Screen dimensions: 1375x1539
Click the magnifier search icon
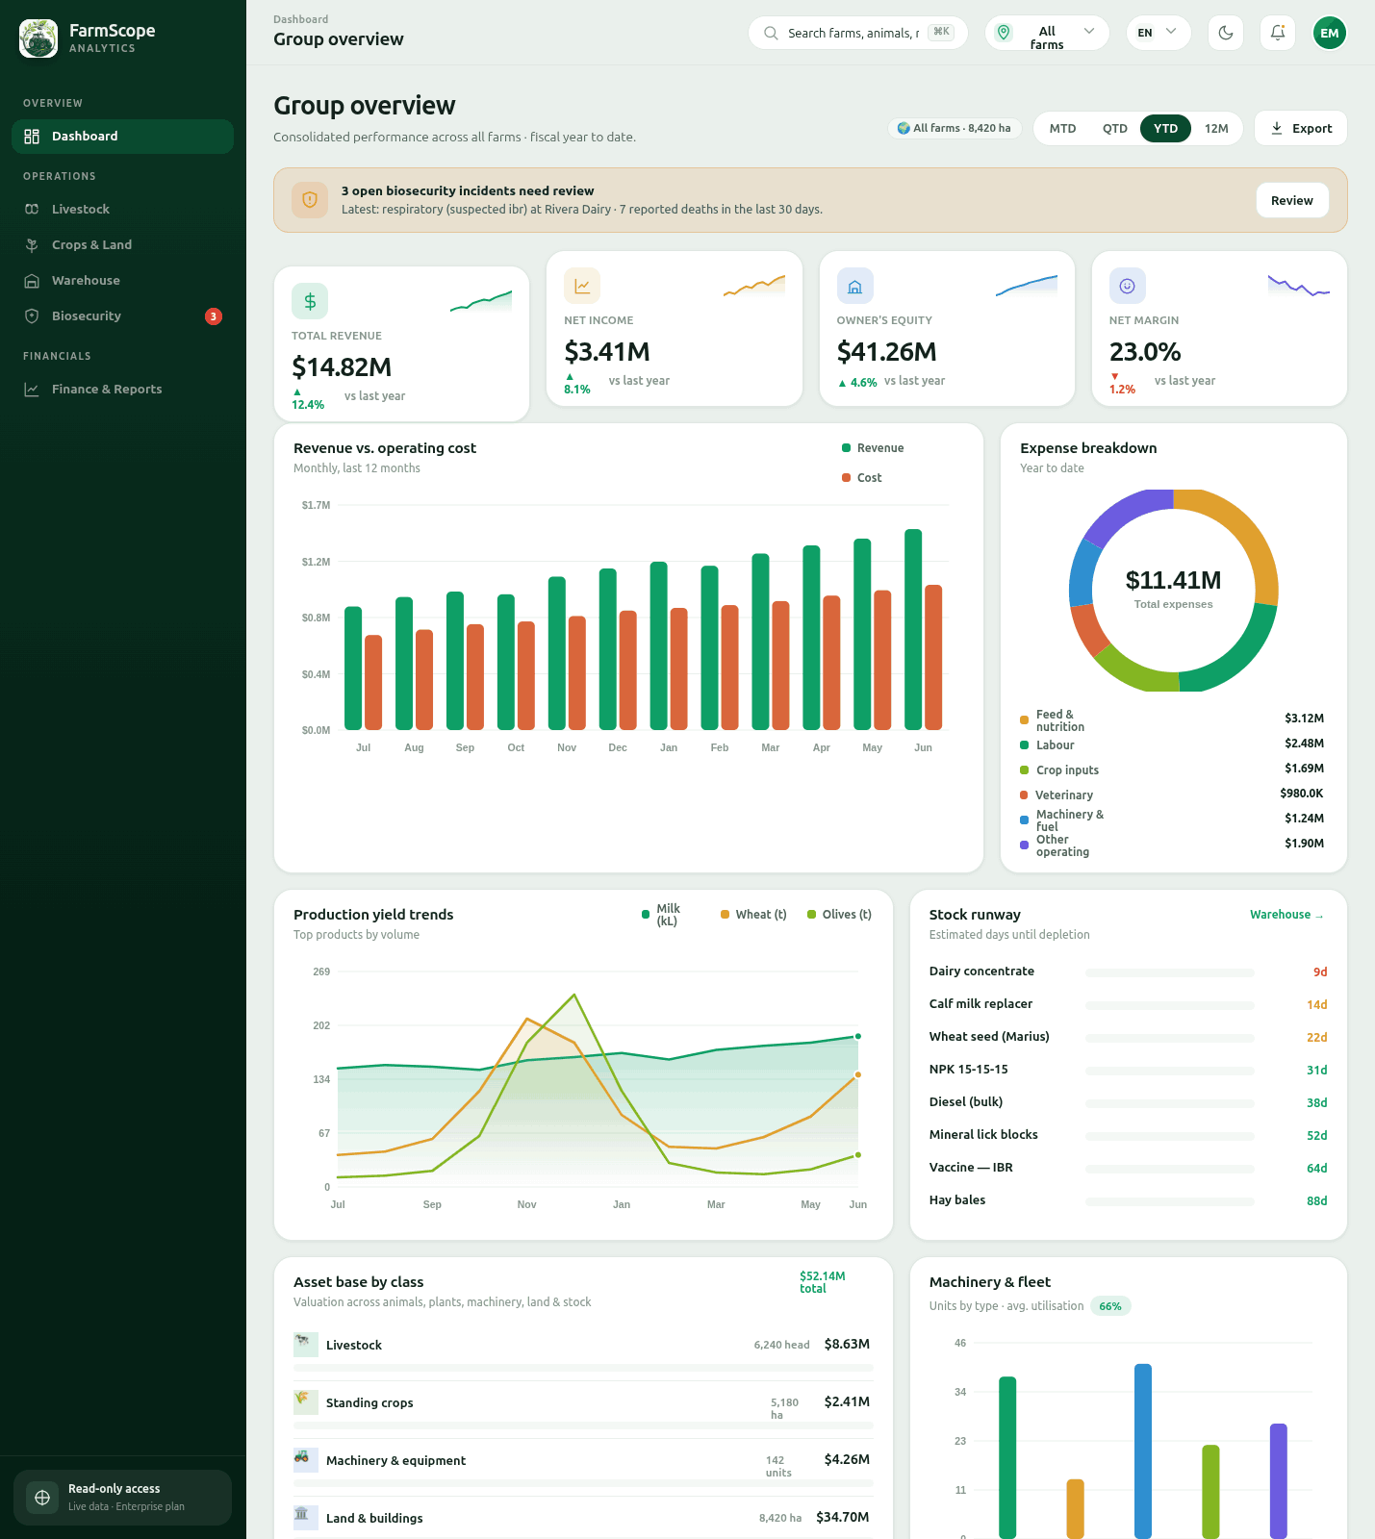click(771, 33)
